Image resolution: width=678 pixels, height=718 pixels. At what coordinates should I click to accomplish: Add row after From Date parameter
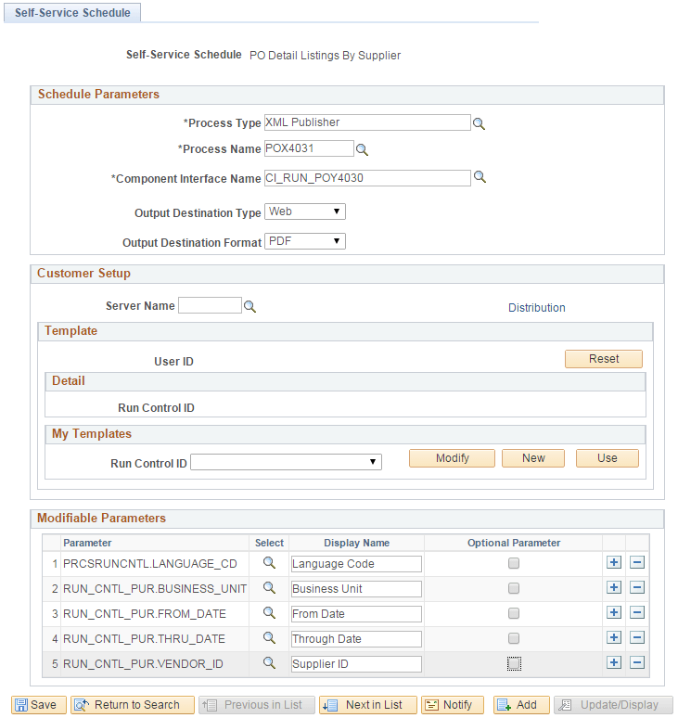[614, 612]
